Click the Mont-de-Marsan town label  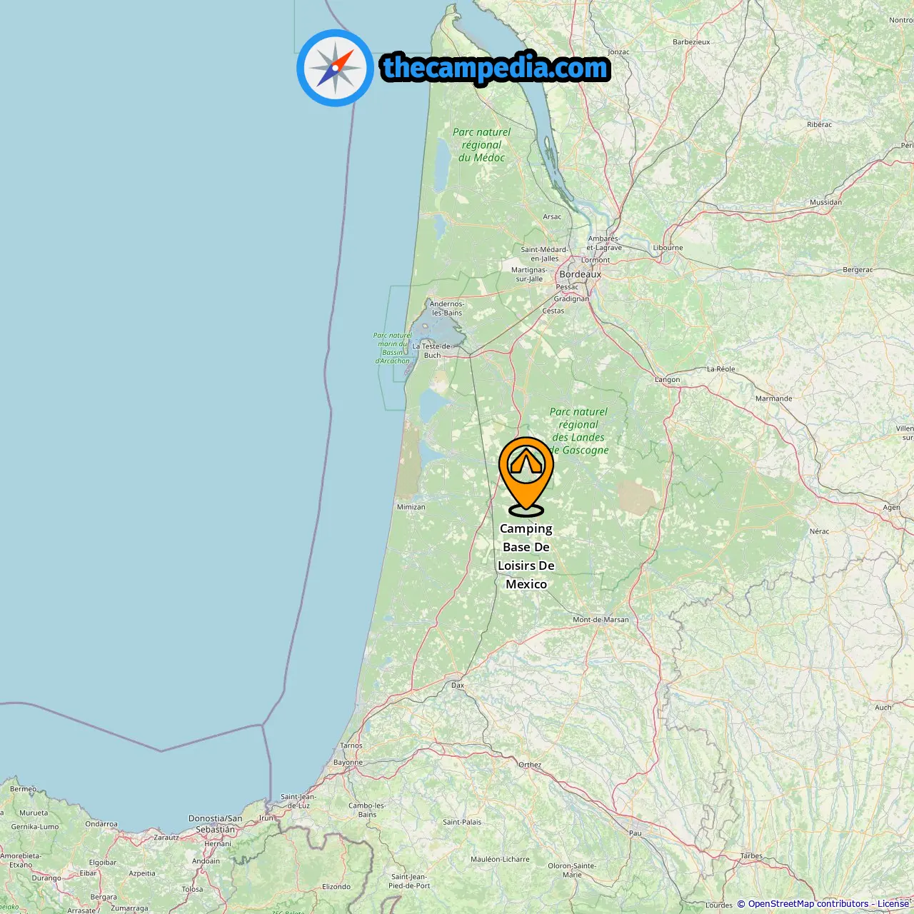pyautogui.click(x=601, y=619)
